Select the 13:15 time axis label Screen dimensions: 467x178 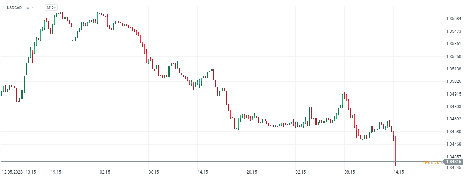point(31,172)
